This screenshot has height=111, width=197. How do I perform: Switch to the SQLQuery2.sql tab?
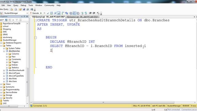tap(48, 17)
